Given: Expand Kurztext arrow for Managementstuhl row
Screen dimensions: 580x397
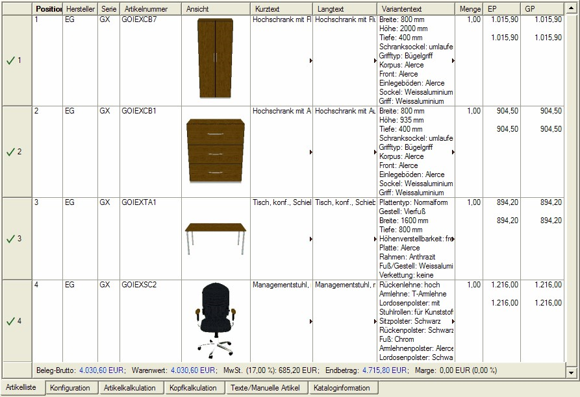Looking at the screenshot, I should [x=310, y=322].
